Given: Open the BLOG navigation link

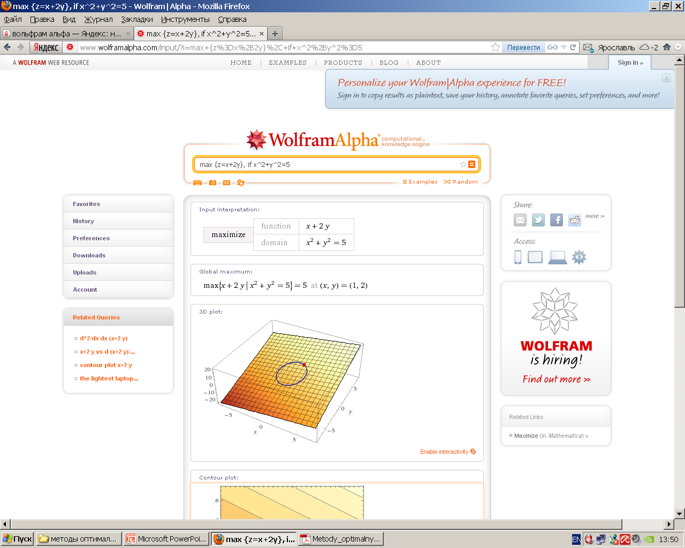Looking at the screenshot, I should point(389,63).
